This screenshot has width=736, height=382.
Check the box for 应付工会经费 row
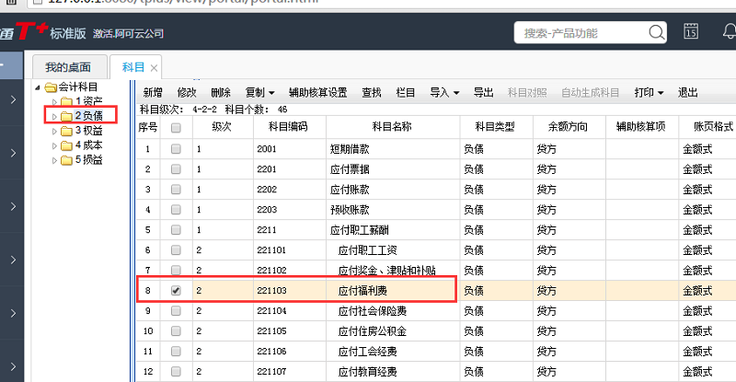(176, 351)
